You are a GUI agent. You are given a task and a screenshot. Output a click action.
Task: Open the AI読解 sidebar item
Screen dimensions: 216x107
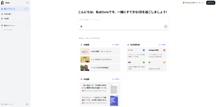pyautogui.click(x=14, y=19)
